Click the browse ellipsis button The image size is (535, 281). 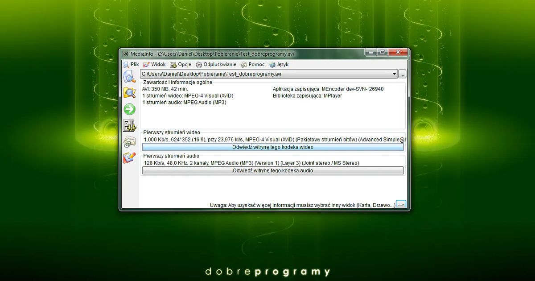coord(402,74)
